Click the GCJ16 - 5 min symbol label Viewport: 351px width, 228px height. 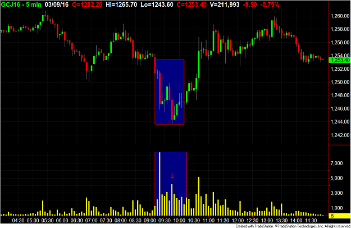21,4
